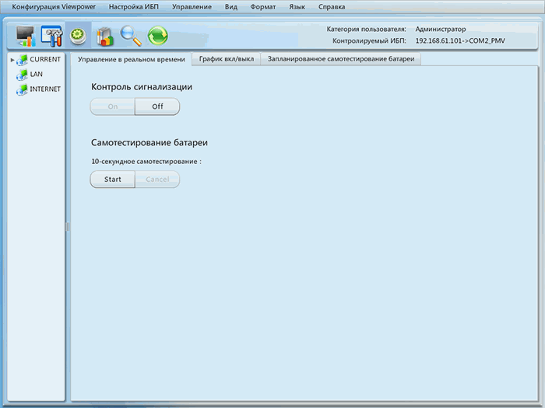Viewport: 545px width, 408px height.
Task: Open Запланированное самотестирование батареи tab
Action: pyautogui.click(x=341, y=59)
